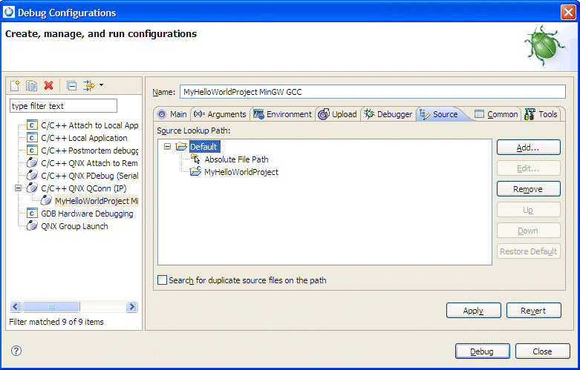Select GDB Hardware Debugging configuration type

click(86, 214)
